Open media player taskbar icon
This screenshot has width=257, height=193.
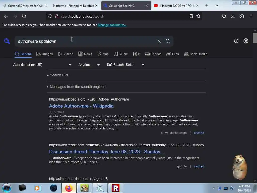coord(37,188)
